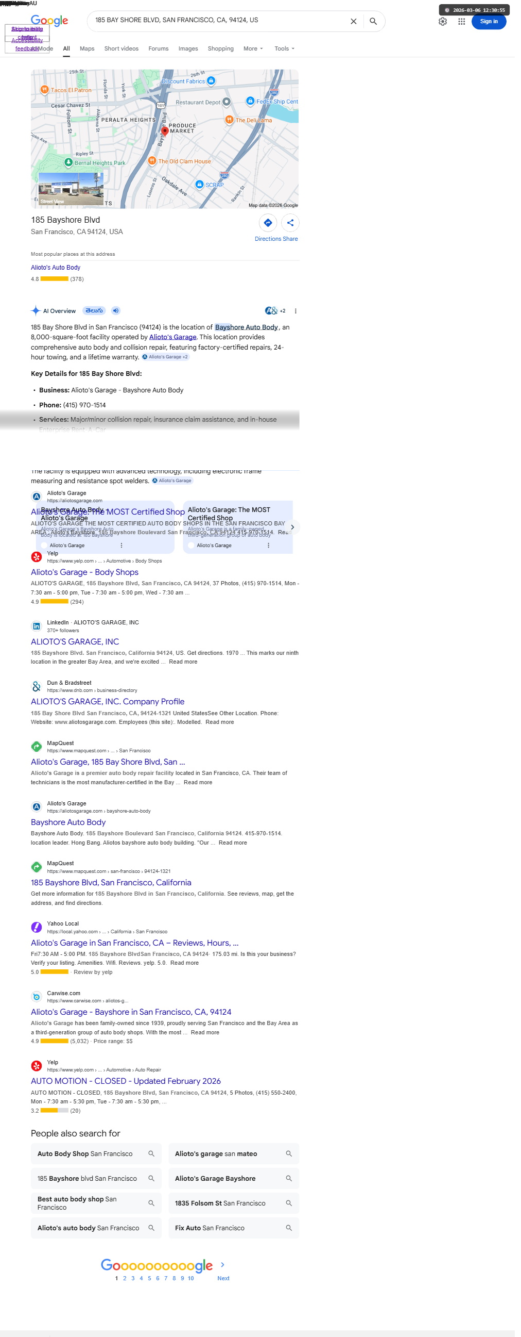The height and width of the screenshot is (1337, 521).
Task: Click the magnifier search icon
Action: click(373, 21)
